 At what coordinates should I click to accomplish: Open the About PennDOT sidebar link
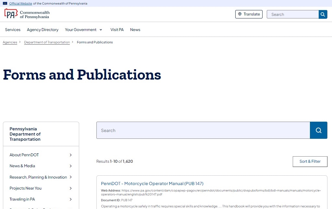24,155
